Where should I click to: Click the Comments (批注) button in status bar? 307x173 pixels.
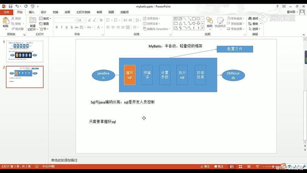219,166
